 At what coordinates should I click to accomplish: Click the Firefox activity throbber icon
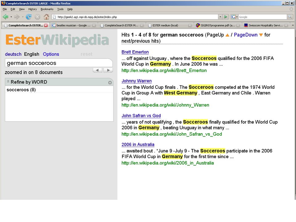pyautogui.click(x=291, y=9)
